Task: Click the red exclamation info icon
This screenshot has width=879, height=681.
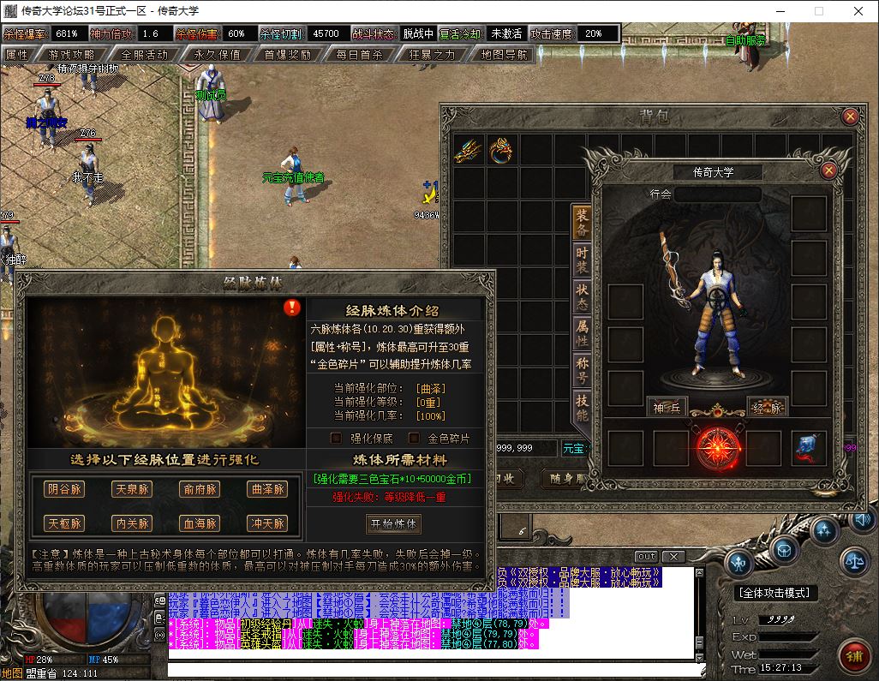Action: 291,308
